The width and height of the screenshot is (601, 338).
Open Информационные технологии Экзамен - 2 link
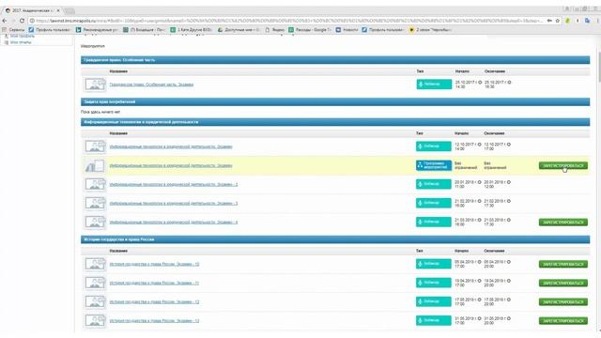pos(174,184)
